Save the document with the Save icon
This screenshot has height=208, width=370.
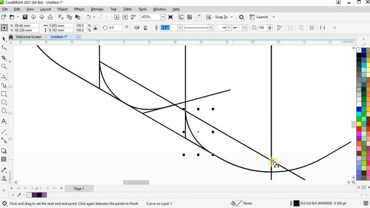pyautogui.click(x=25, y=17)
